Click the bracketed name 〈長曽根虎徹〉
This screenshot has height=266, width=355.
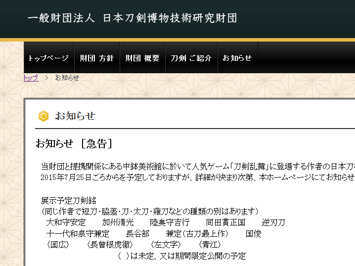110,245
